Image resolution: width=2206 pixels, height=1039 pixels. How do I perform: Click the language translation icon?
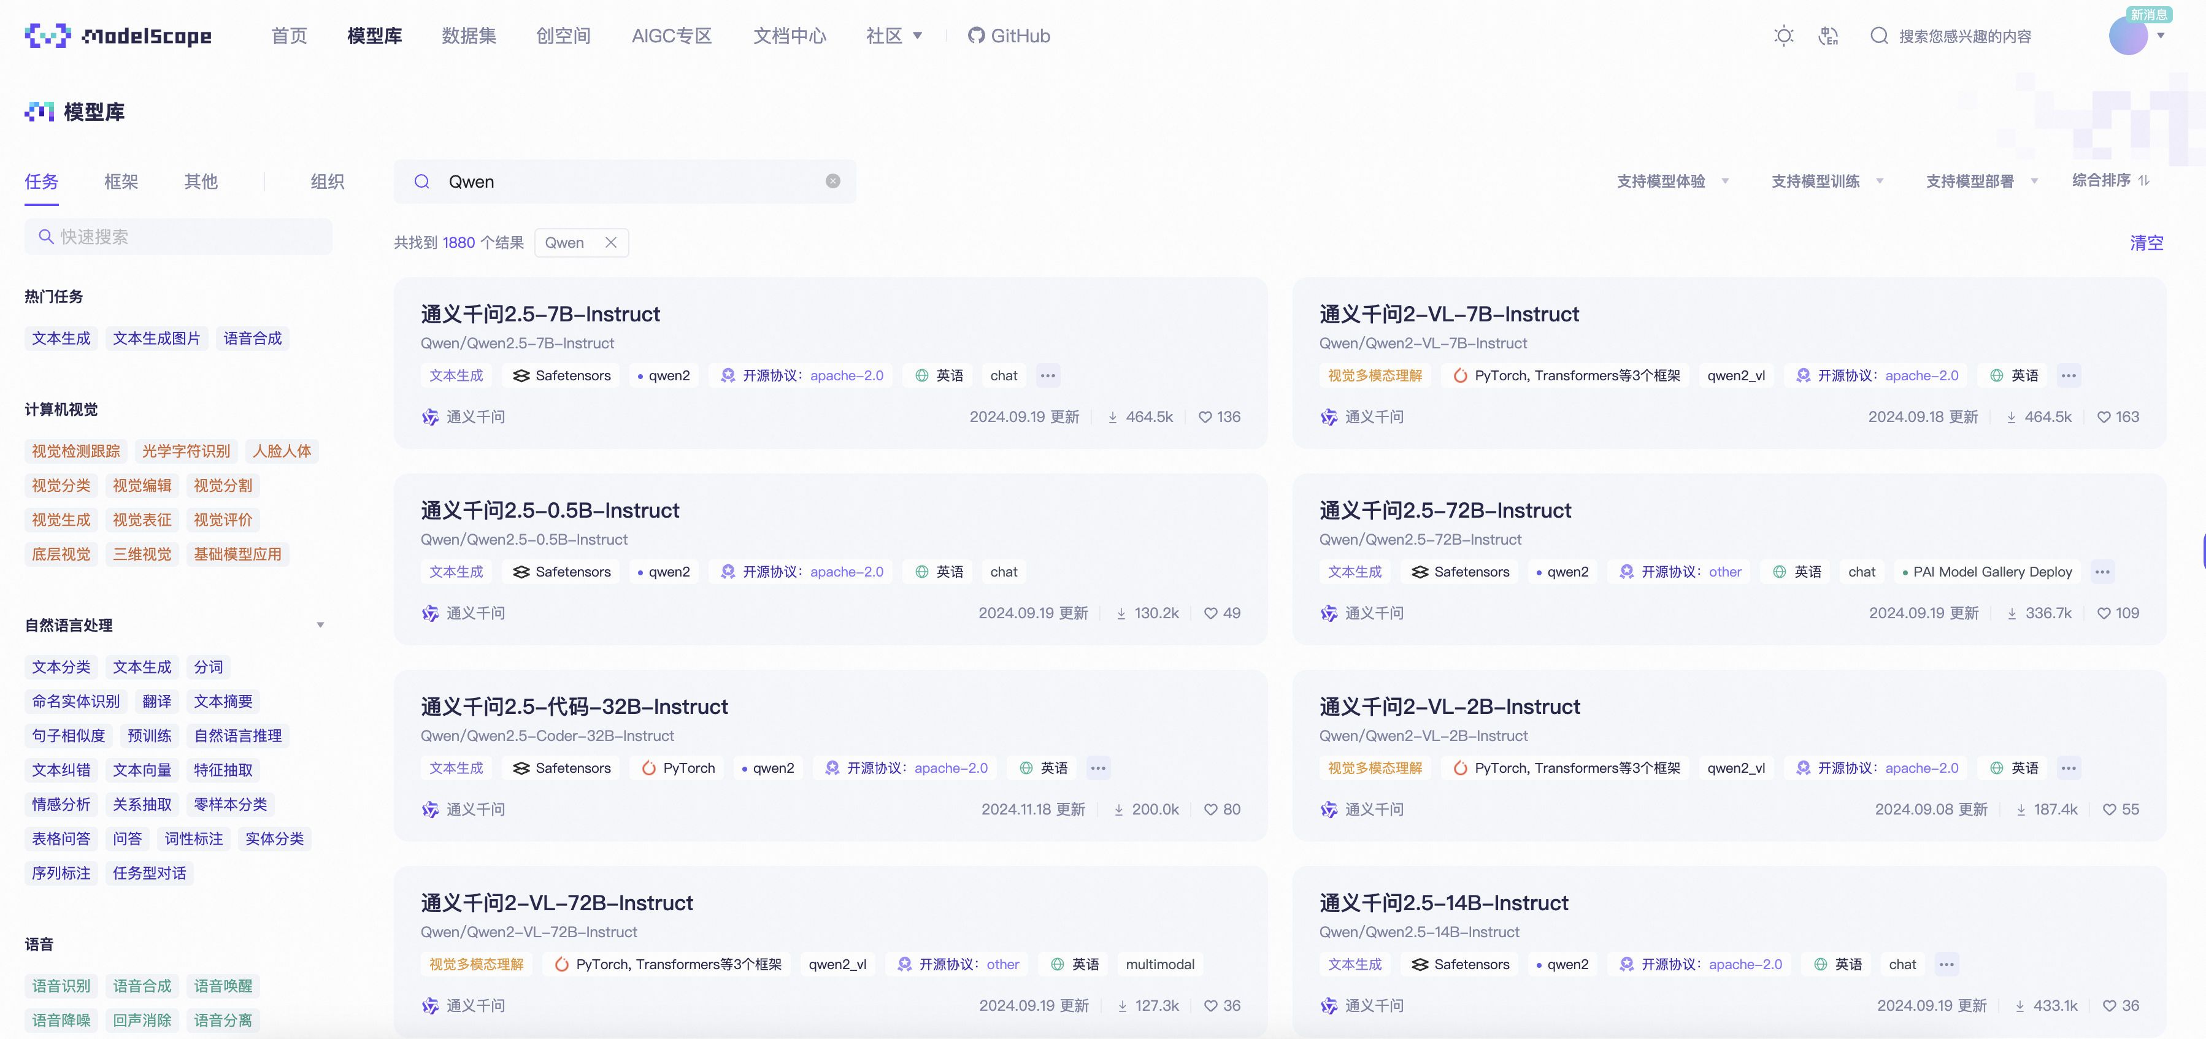click(1828, 35)
